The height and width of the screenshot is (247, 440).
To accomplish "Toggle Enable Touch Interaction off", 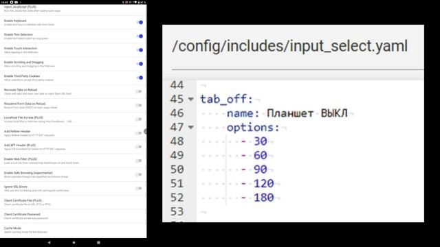I will (140, 50).
